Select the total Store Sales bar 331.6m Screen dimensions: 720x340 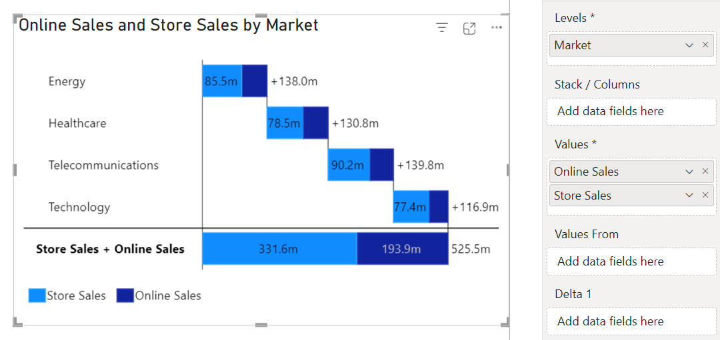[279, 249]
